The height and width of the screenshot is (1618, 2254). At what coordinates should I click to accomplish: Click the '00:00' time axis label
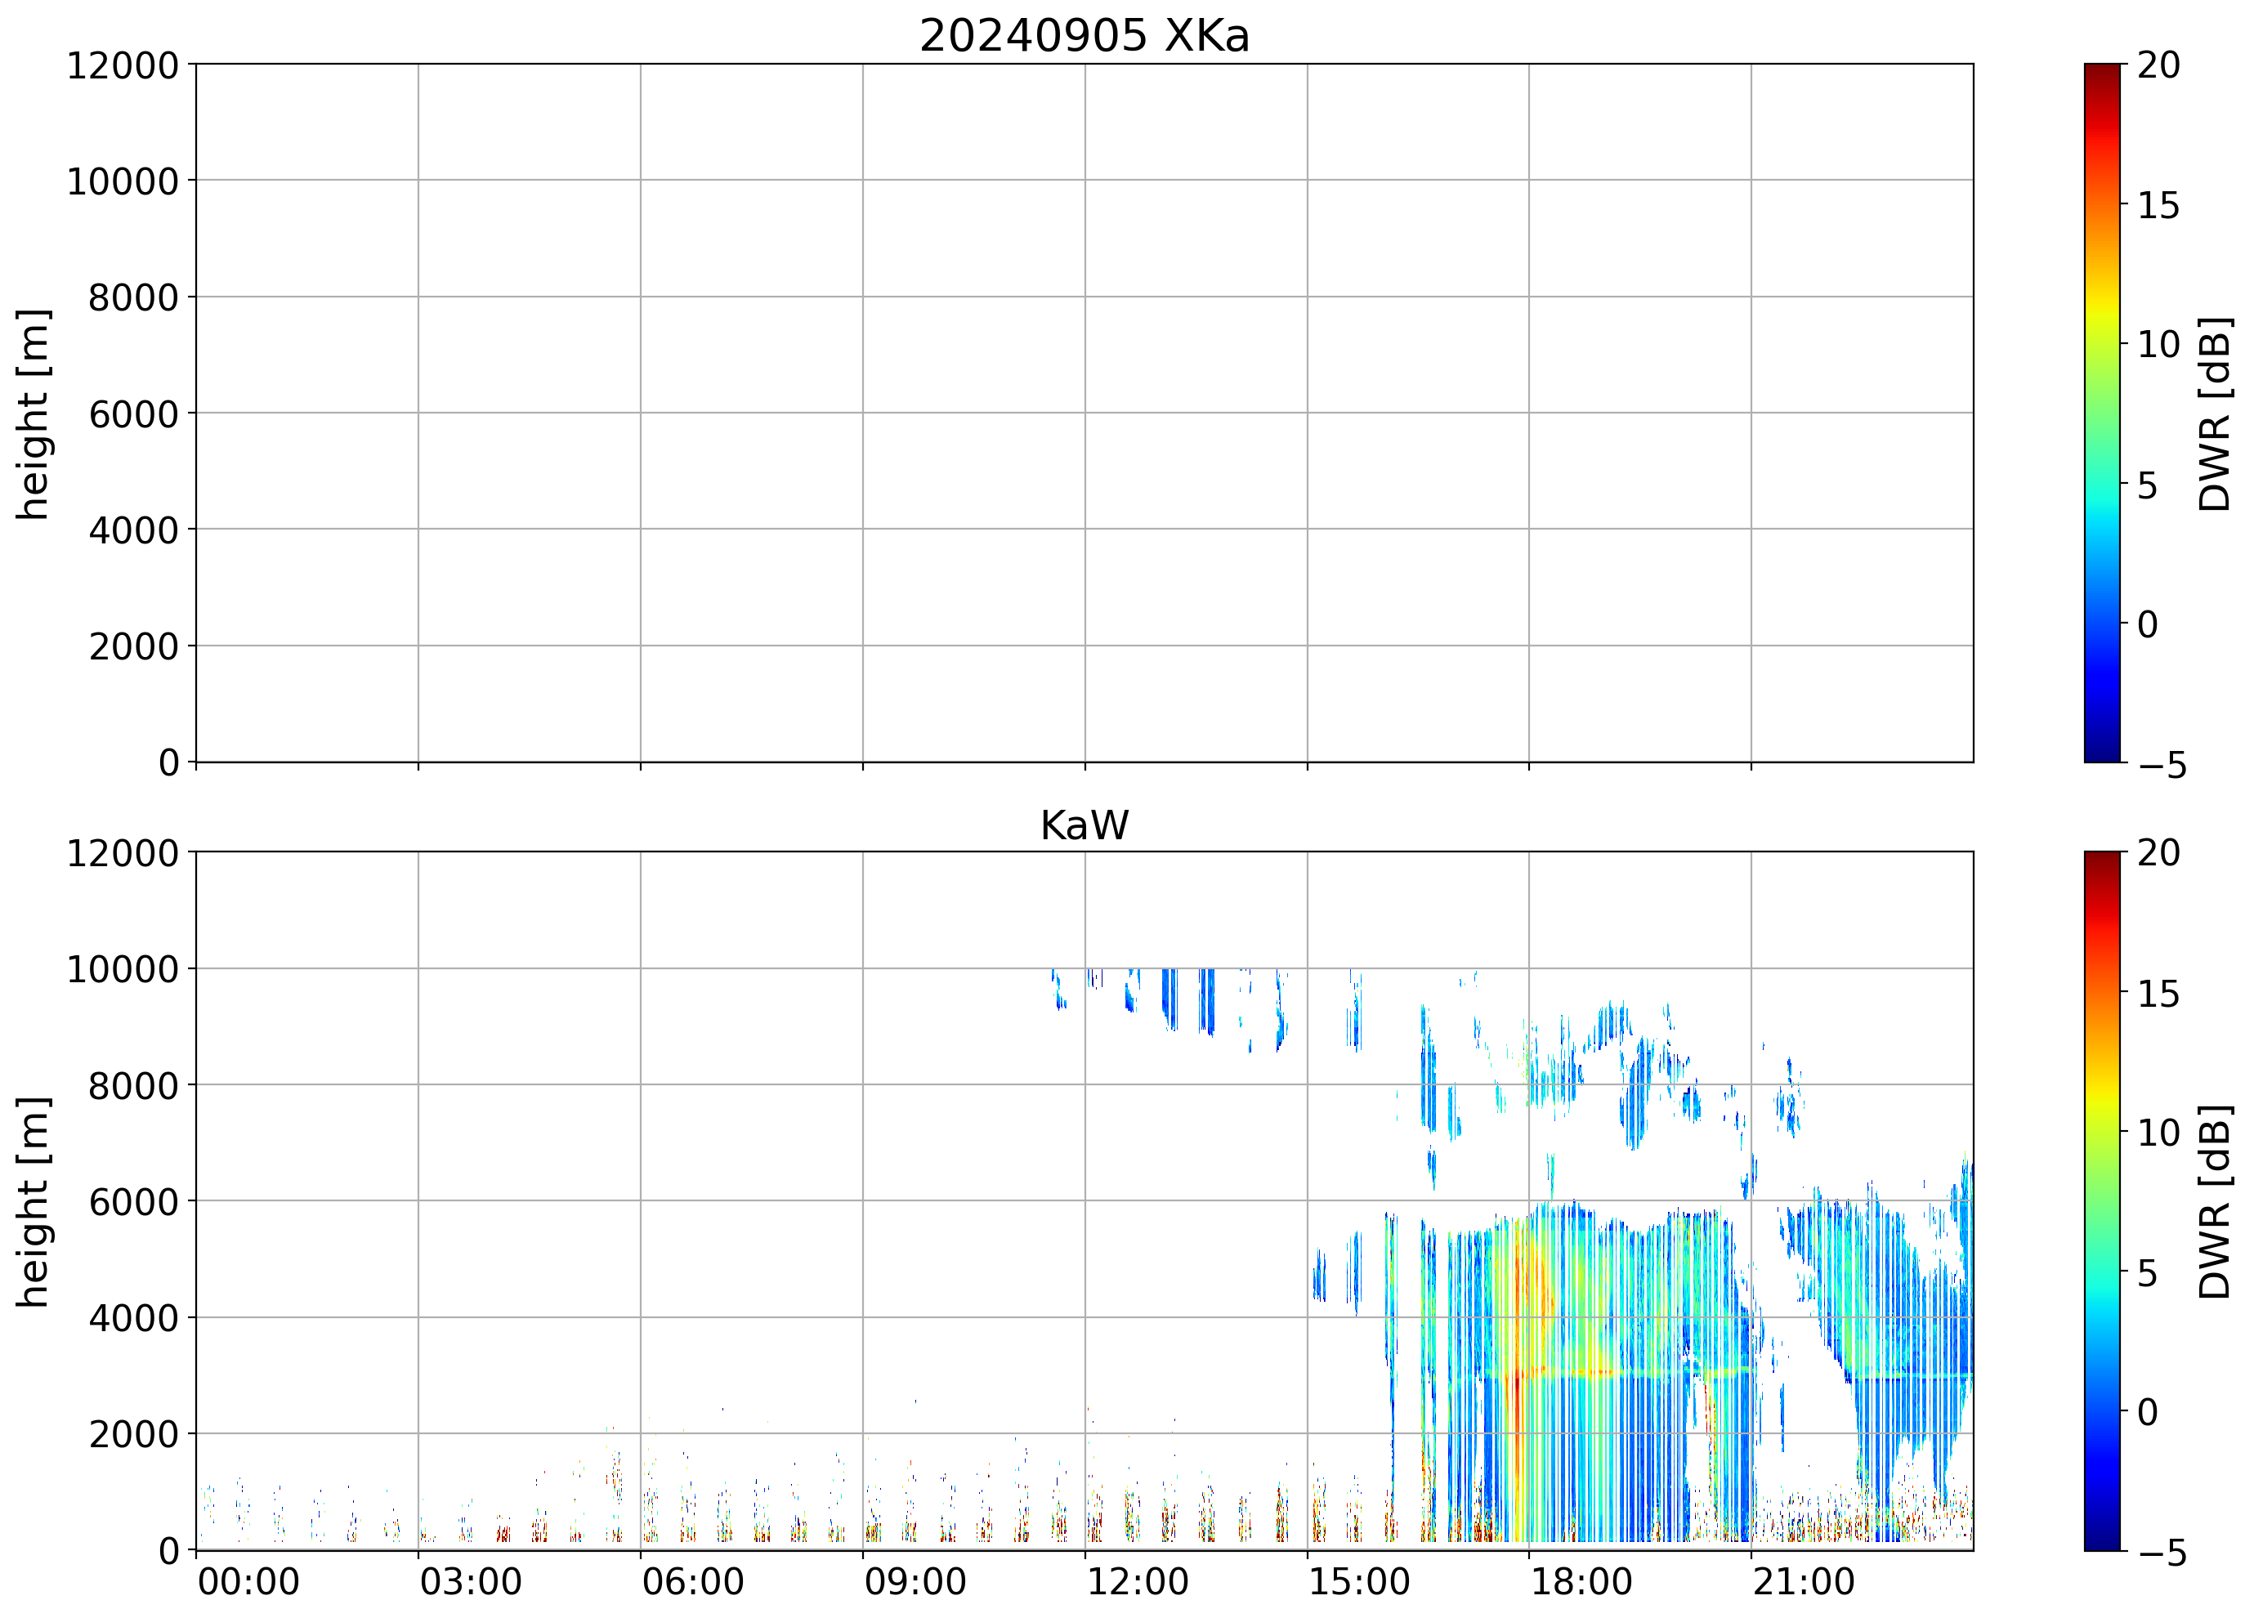(x=248, y=1581)
